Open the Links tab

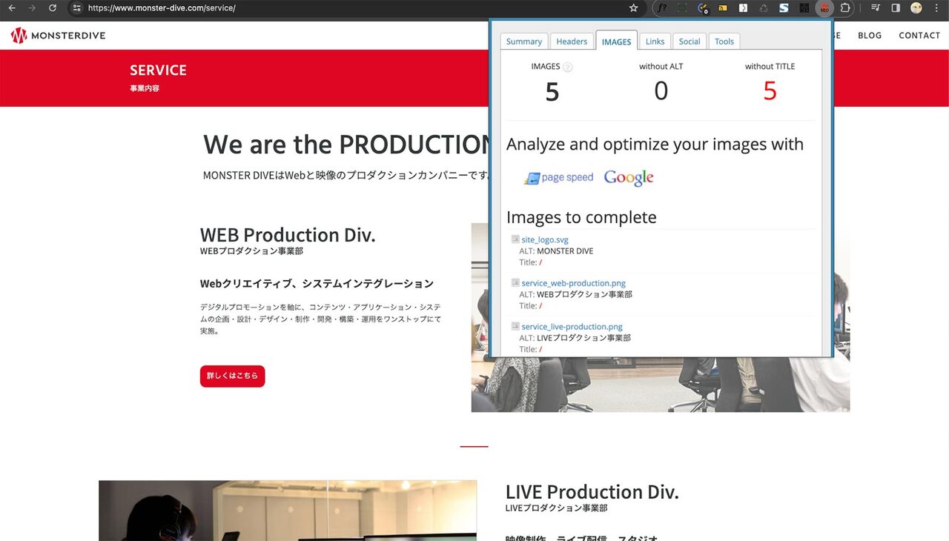655,42
